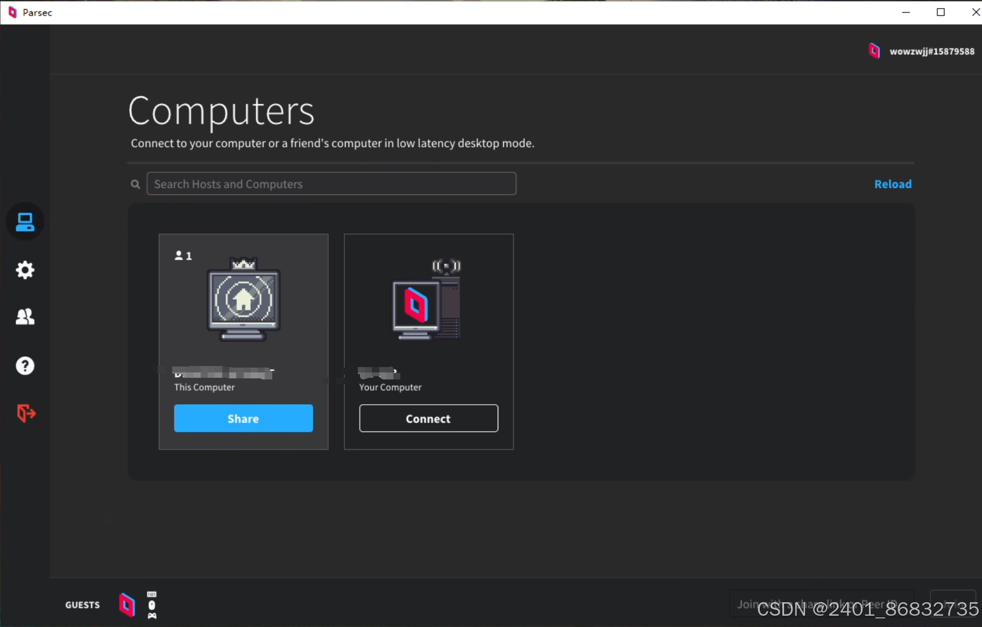Image resolution: width=982 pixels, height=627 pixels.
Task: Open the Computers tab in sidebar
Action: tap(25, 222)
